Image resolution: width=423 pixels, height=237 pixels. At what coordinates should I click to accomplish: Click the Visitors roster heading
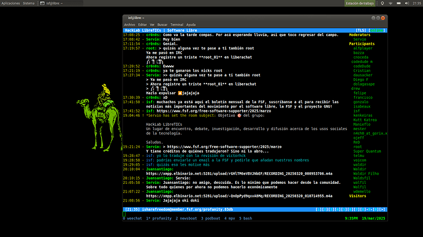(x=357, y=196)
